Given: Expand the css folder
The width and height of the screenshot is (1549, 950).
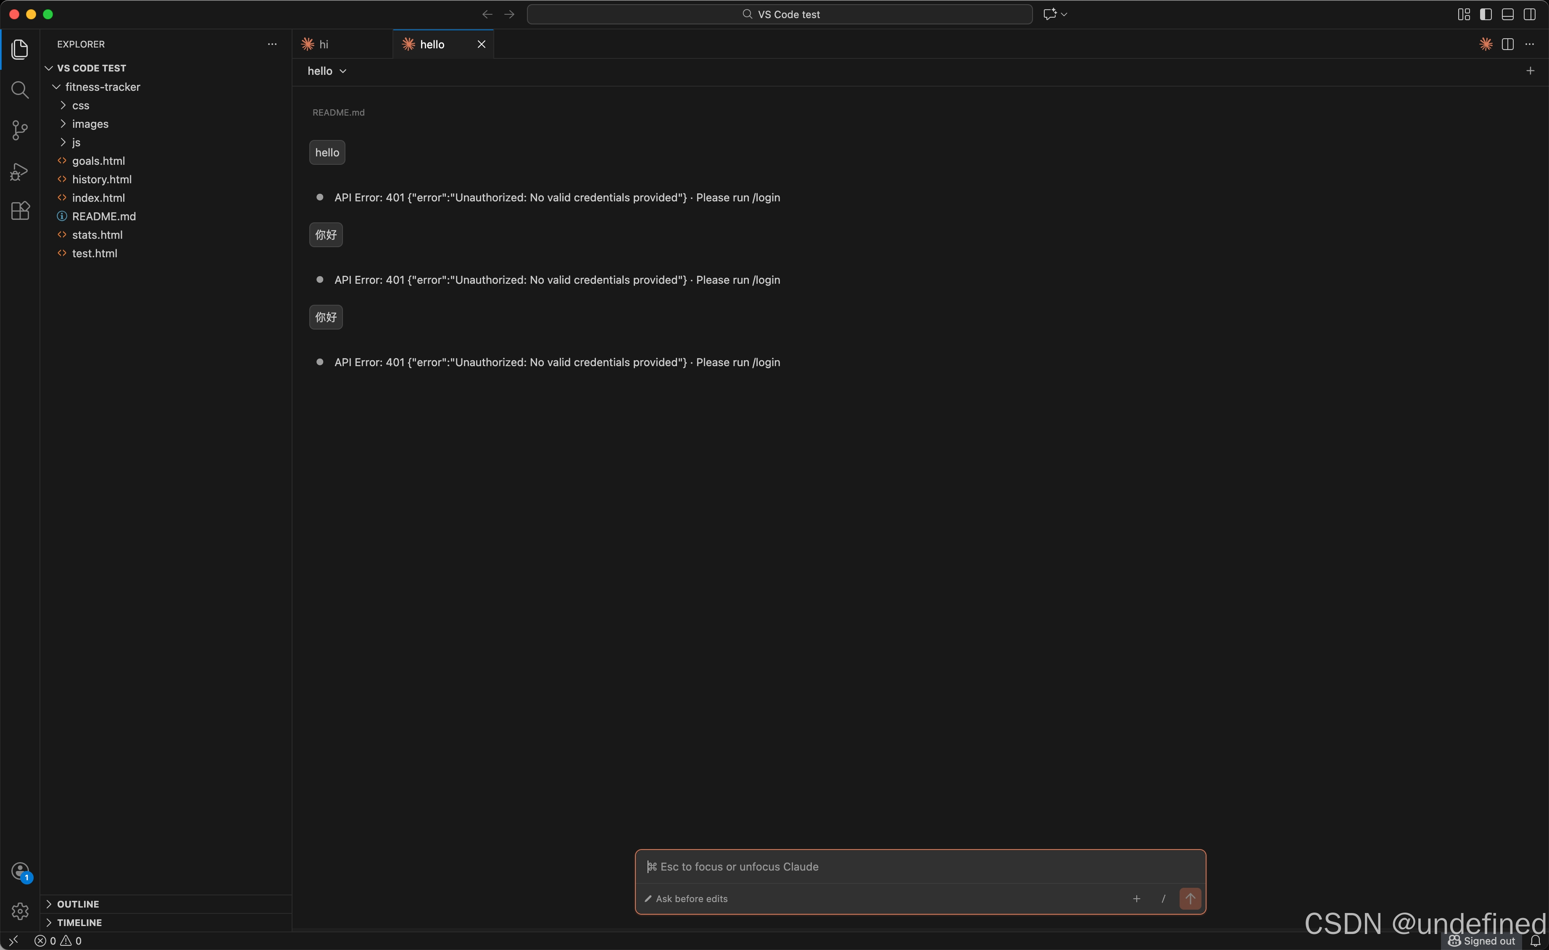Looking at the screenshot, I should pos(80,106).
